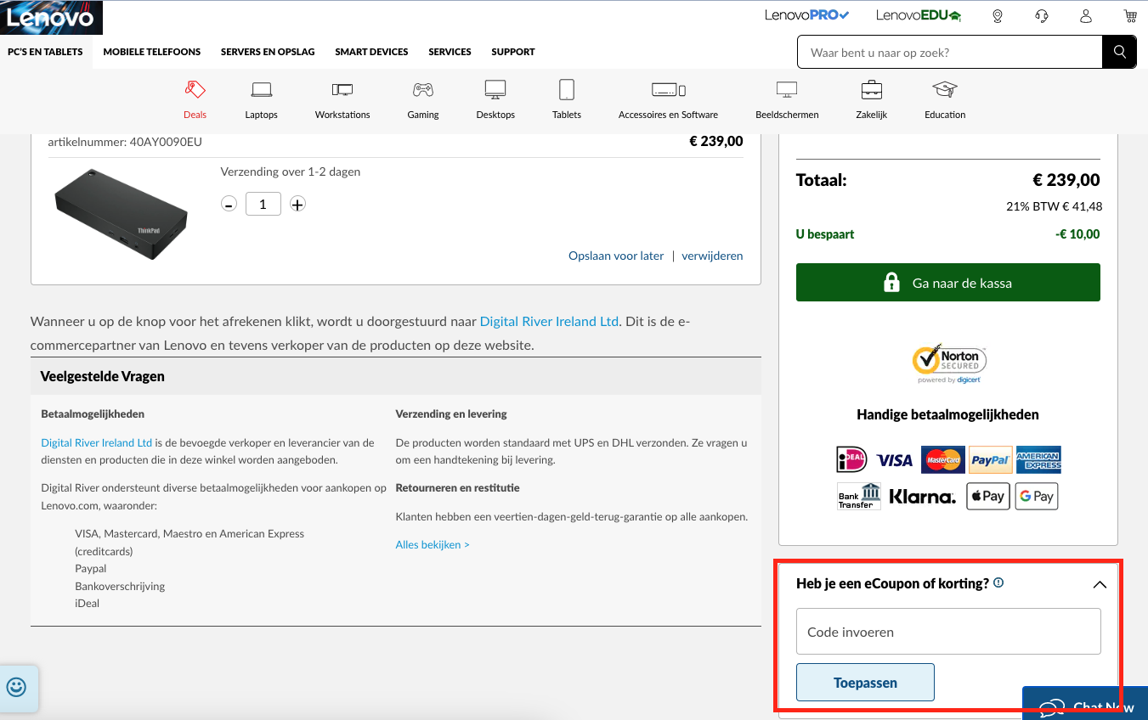Open the Chat Now widget
This screenshot has width=1148, height=720.
pyautogui.click(x=1085, y=703)
